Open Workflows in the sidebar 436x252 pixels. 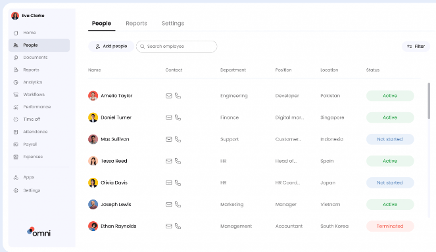tap(34, 94)
